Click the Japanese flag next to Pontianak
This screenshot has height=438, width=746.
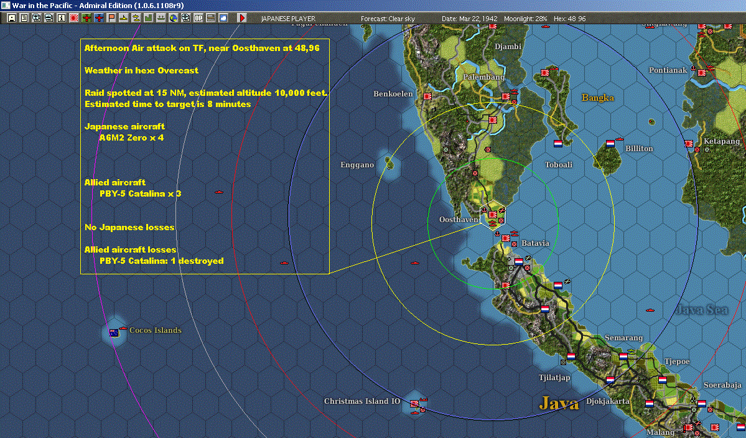[x=701, y=72]
